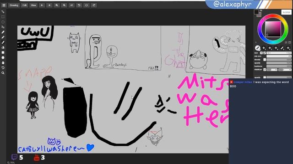Click the color picker mode icon on the right

click(290, 42)
